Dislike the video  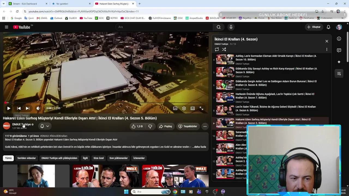coord(150,126)
